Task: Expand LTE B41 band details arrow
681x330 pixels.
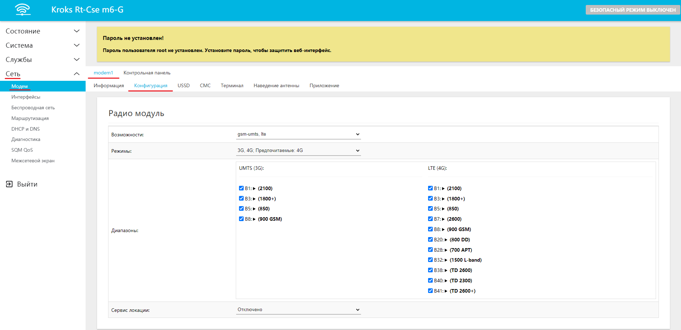Action: tap(446, 291)
